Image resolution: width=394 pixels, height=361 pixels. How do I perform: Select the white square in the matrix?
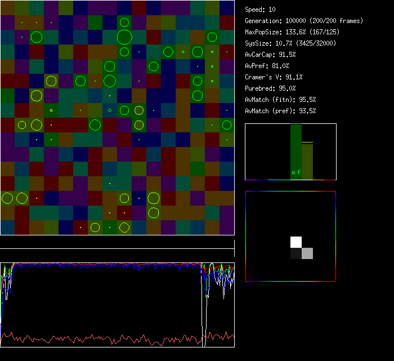[x=296, y=242]
